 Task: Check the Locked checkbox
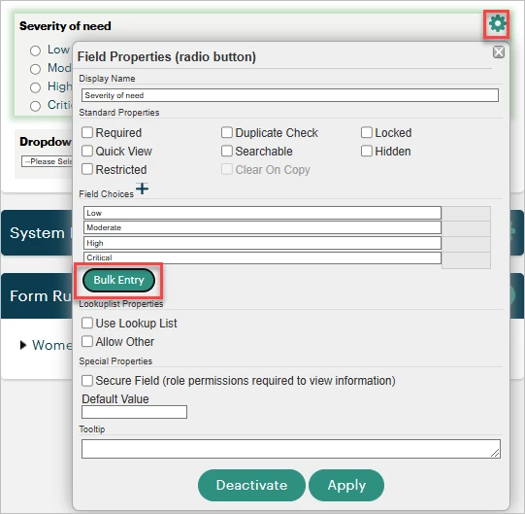point(367,132)
